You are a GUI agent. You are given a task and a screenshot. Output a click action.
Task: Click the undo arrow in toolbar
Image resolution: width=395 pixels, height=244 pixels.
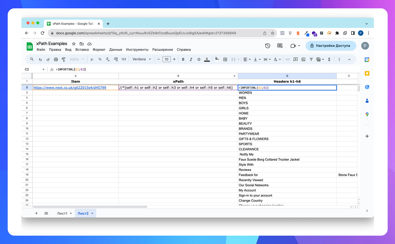pyautogui.click(x=40, y=59)
